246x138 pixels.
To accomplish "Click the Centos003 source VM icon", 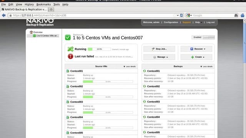I will 68,102.
